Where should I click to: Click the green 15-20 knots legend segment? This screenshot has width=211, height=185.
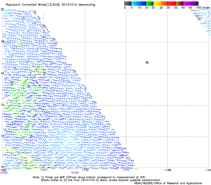tap(150, 3)
